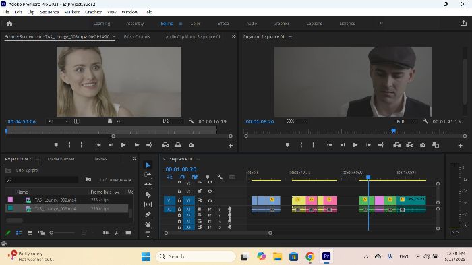The height and width of the screenshot is (265, 472).
Task: Select the Type tool
Action: pos(148,234)
